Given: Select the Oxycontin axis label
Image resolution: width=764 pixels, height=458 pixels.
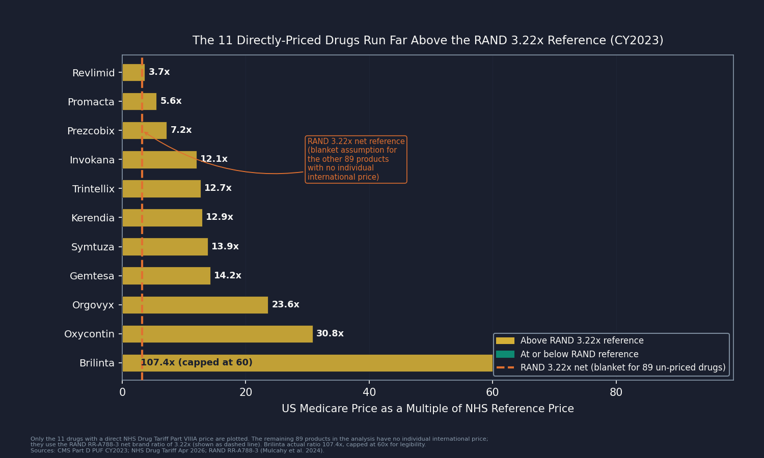Looking at the screenshot, I should pos(89,334).
